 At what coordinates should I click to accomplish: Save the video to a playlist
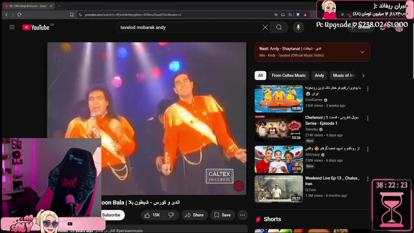223,215
